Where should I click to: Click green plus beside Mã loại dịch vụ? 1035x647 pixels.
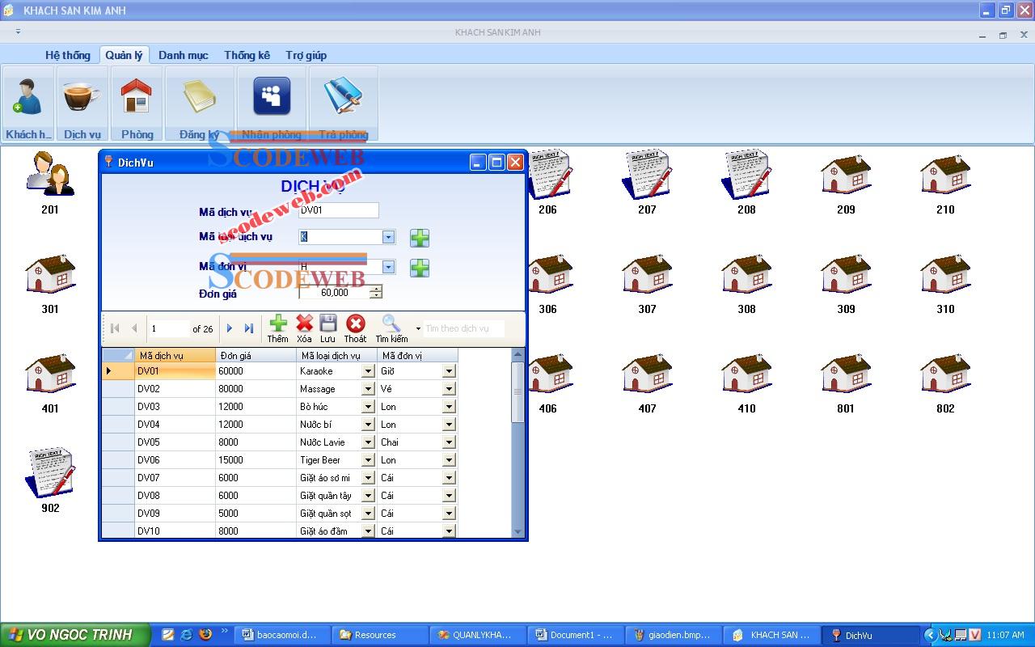419,238
